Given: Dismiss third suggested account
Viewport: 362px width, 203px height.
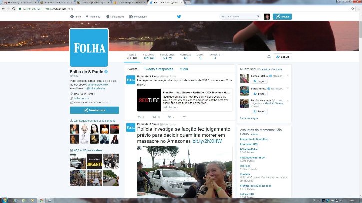Looking at the screenshot, I should coord(288,101).
